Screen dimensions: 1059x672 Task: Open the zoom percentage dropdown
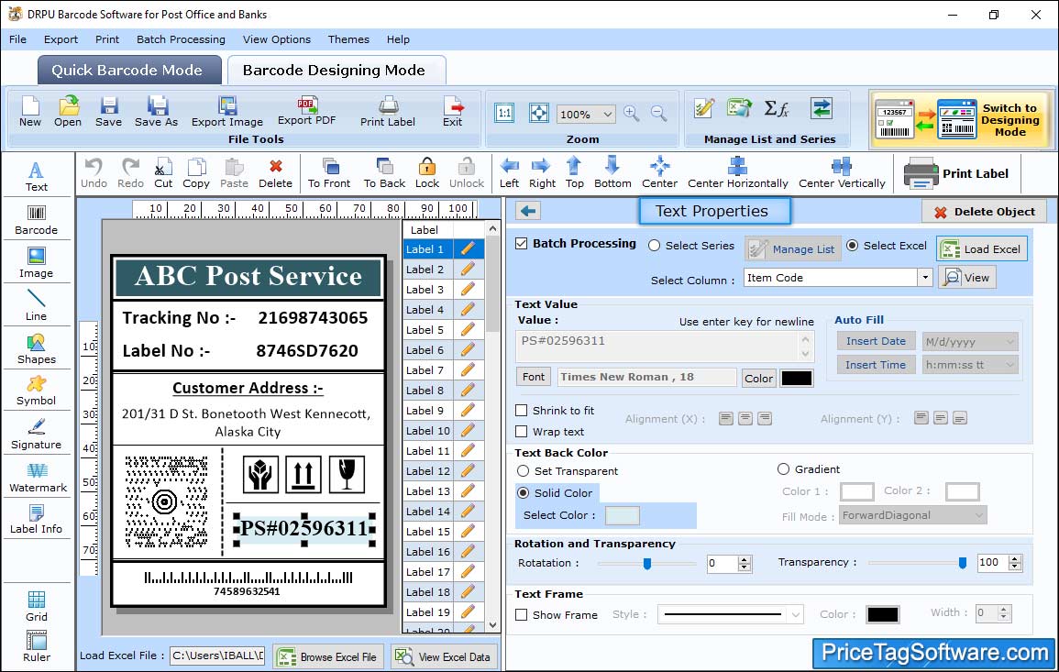pos(607,114)
